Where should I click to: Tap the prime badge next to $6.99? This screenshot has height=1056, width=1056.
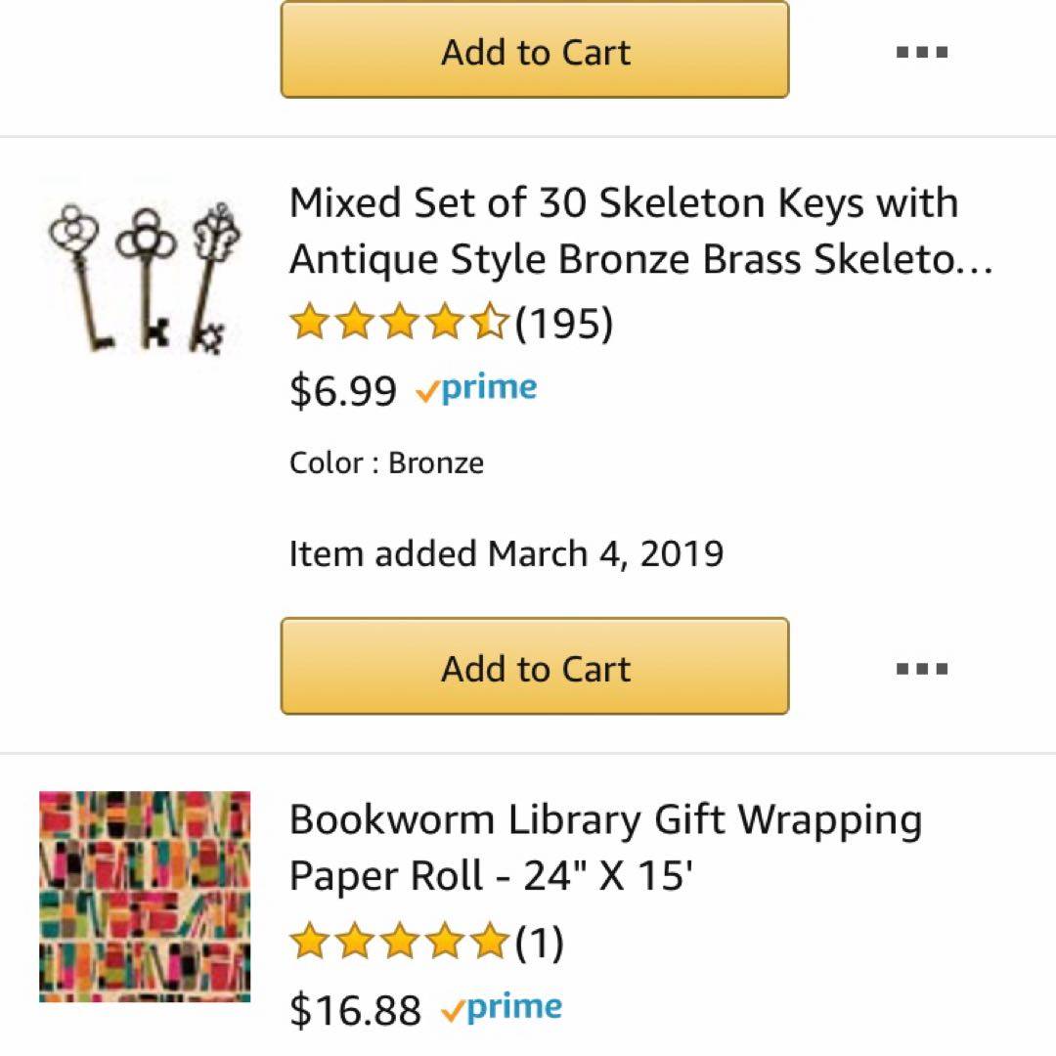477,389
